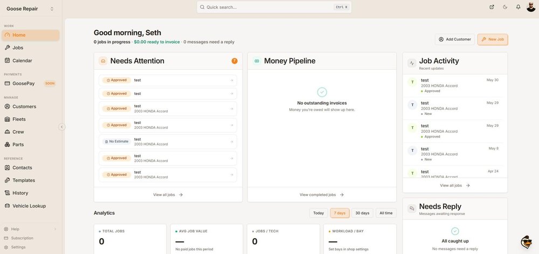The width and height of the screenshot is (539, 254).
Task: Toggle dark mode moon icon
Action: [x=505, y=7]
